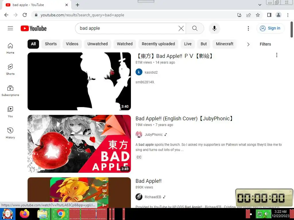The height and width of the screenshot is (220, 294).
Task: Expand the tab search dropdown arrow
Action: click(260, 5)
